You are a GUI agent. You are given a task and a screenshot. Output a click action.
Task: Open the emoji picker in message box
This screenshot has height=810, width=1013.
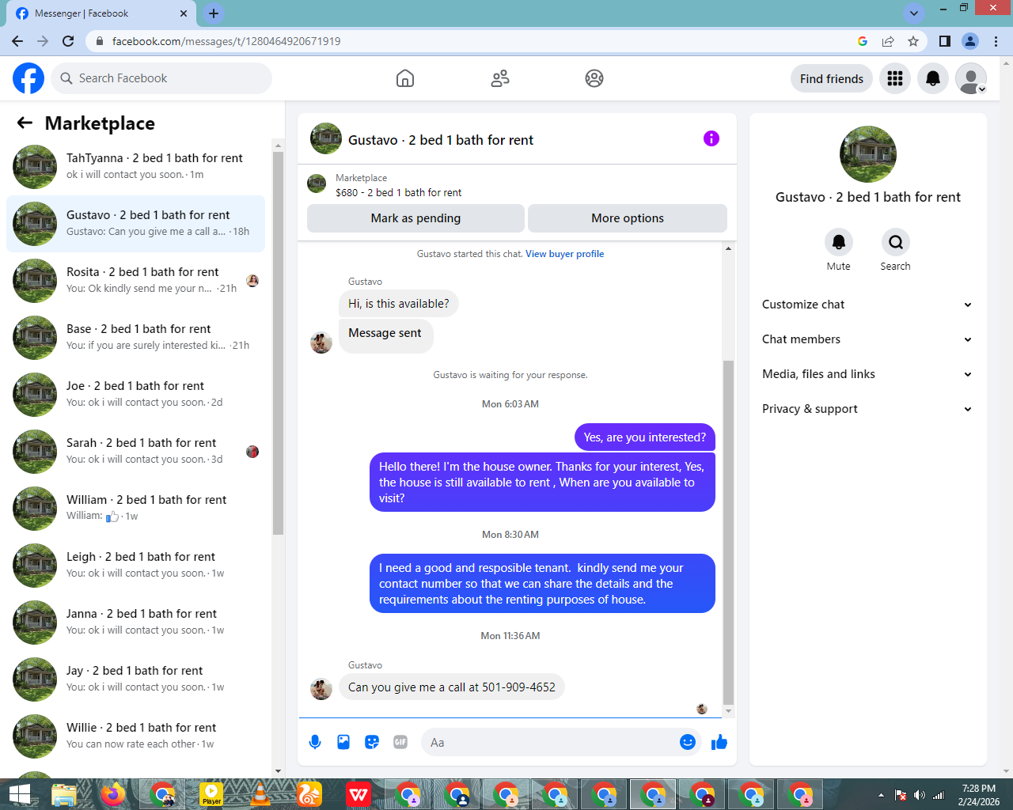point(688,742)
